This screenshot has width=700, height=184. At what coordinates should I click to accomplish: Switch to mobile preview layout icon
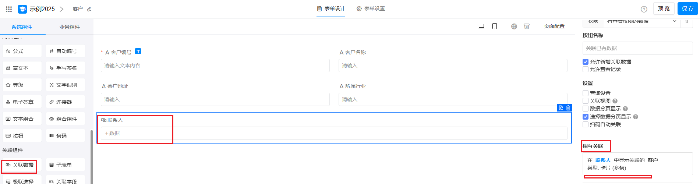click(x=495, y=26)
